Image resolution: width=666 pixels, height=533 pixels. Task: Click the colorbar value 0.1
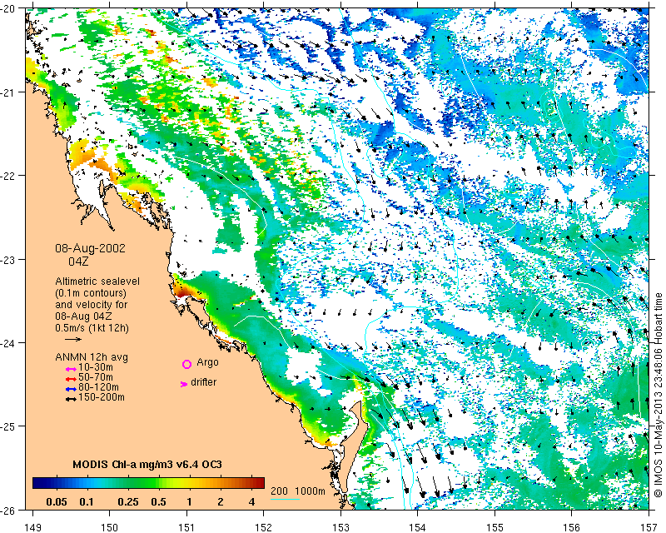click(87, 502)
